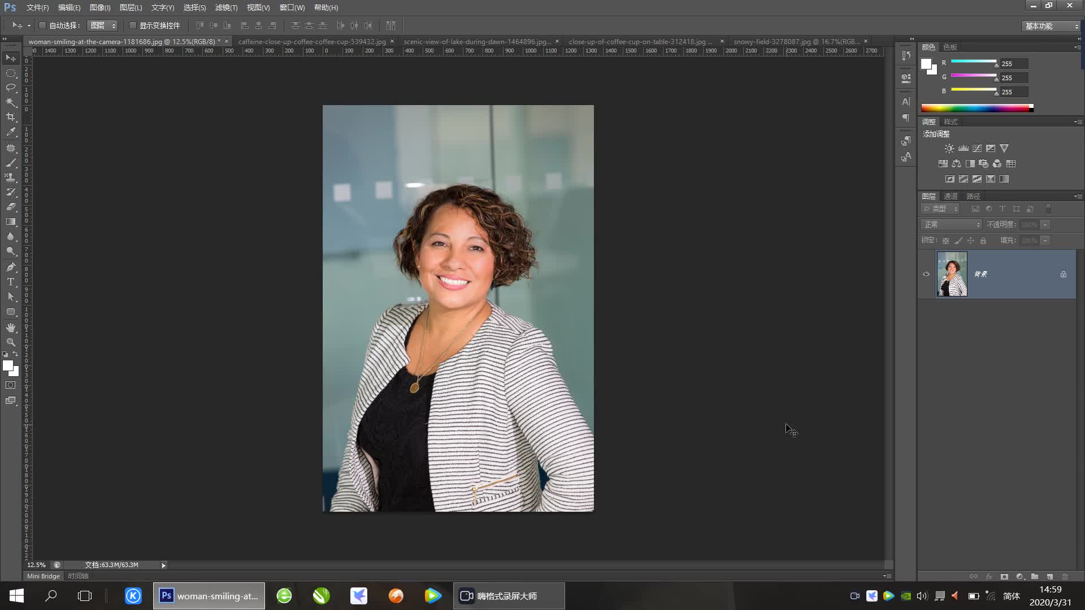1085x610 pixels.
Task: Select the Magic Wand tool
Action: (11, 102)
